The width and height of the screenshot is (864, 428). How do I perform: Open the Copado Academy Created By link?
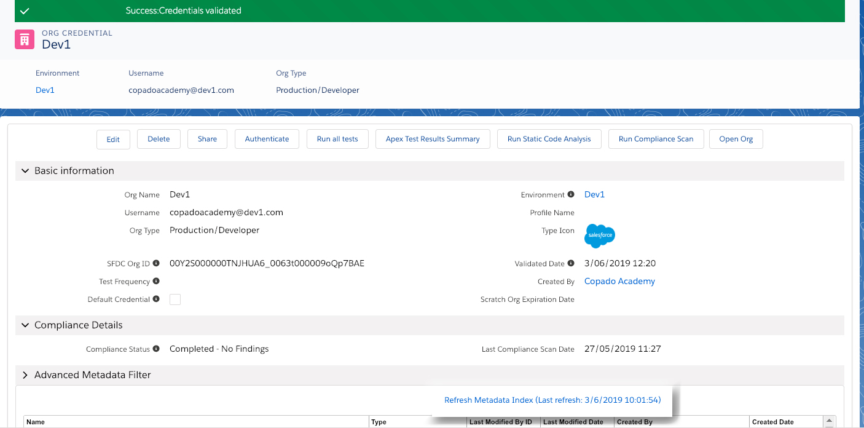point(619,281)
